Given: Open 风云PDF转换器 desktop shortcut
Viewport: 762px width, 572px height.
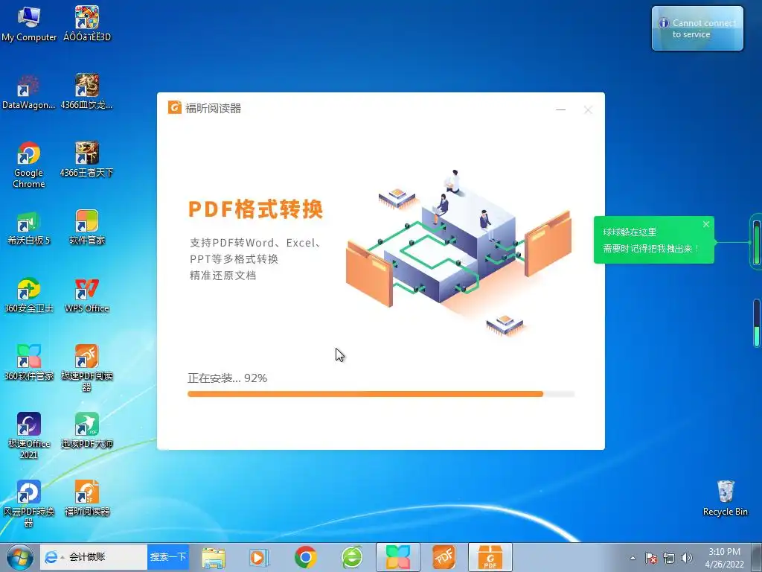Looking at the screenshot, I should click(29, 504).
